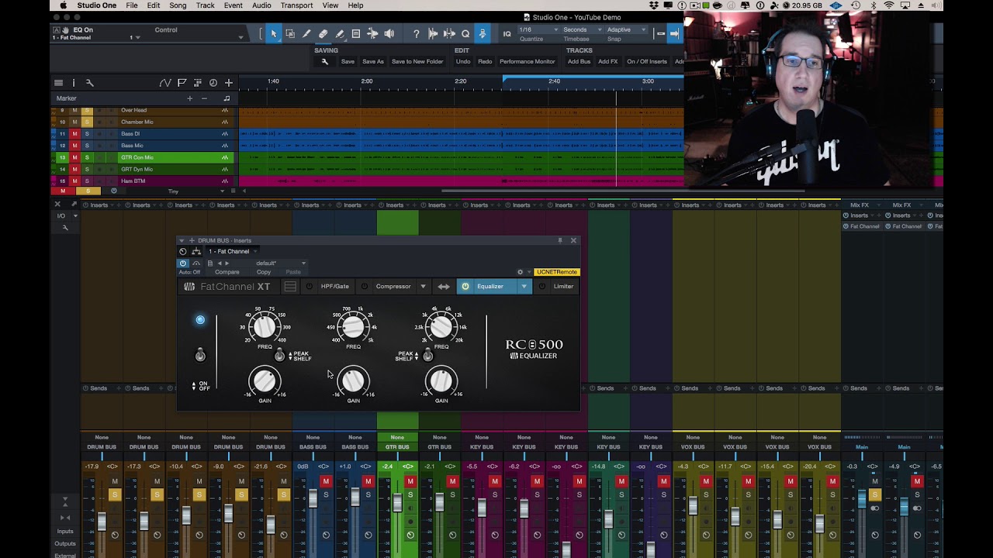Click Fat Channel strip view icon

click(x=290, y=287)
